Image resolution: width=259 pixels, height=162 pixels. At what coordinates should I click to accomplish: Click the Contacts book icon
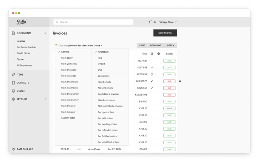(x=13, y=83)
